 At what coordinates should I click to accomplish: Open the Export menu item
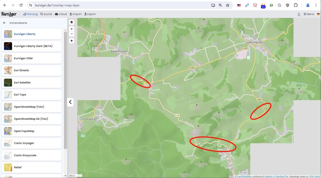pyautogui.click(x=90, y=14)
